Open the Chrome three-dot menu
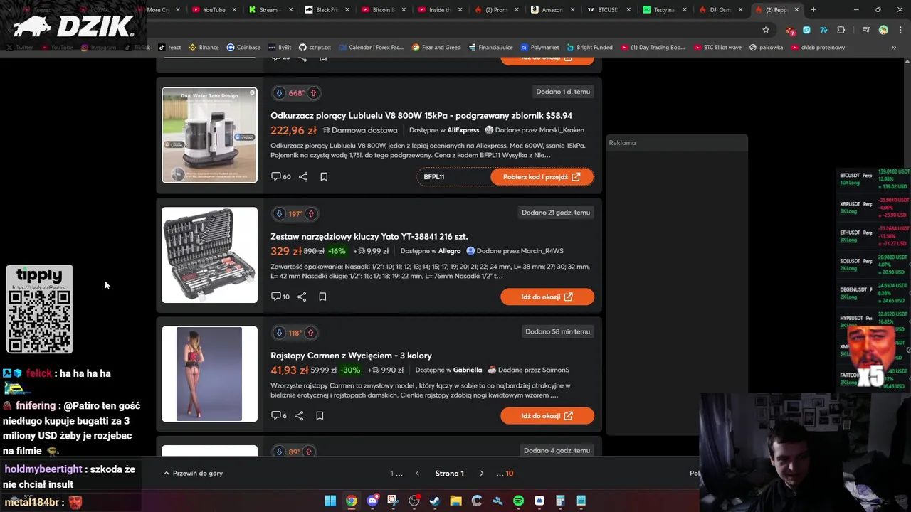911x512 pixels. pyautogui.click(x=900, y=30)
